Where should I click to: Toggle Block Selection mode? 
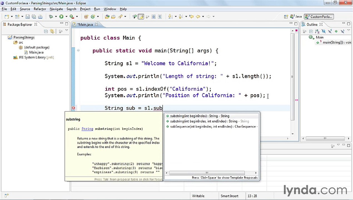coord(153,17)
